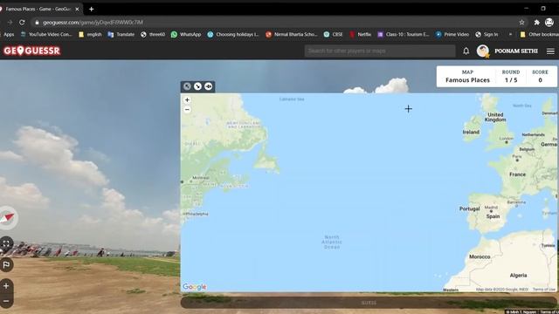Open the WhatsApp bookmark

(x=186, y=35)
